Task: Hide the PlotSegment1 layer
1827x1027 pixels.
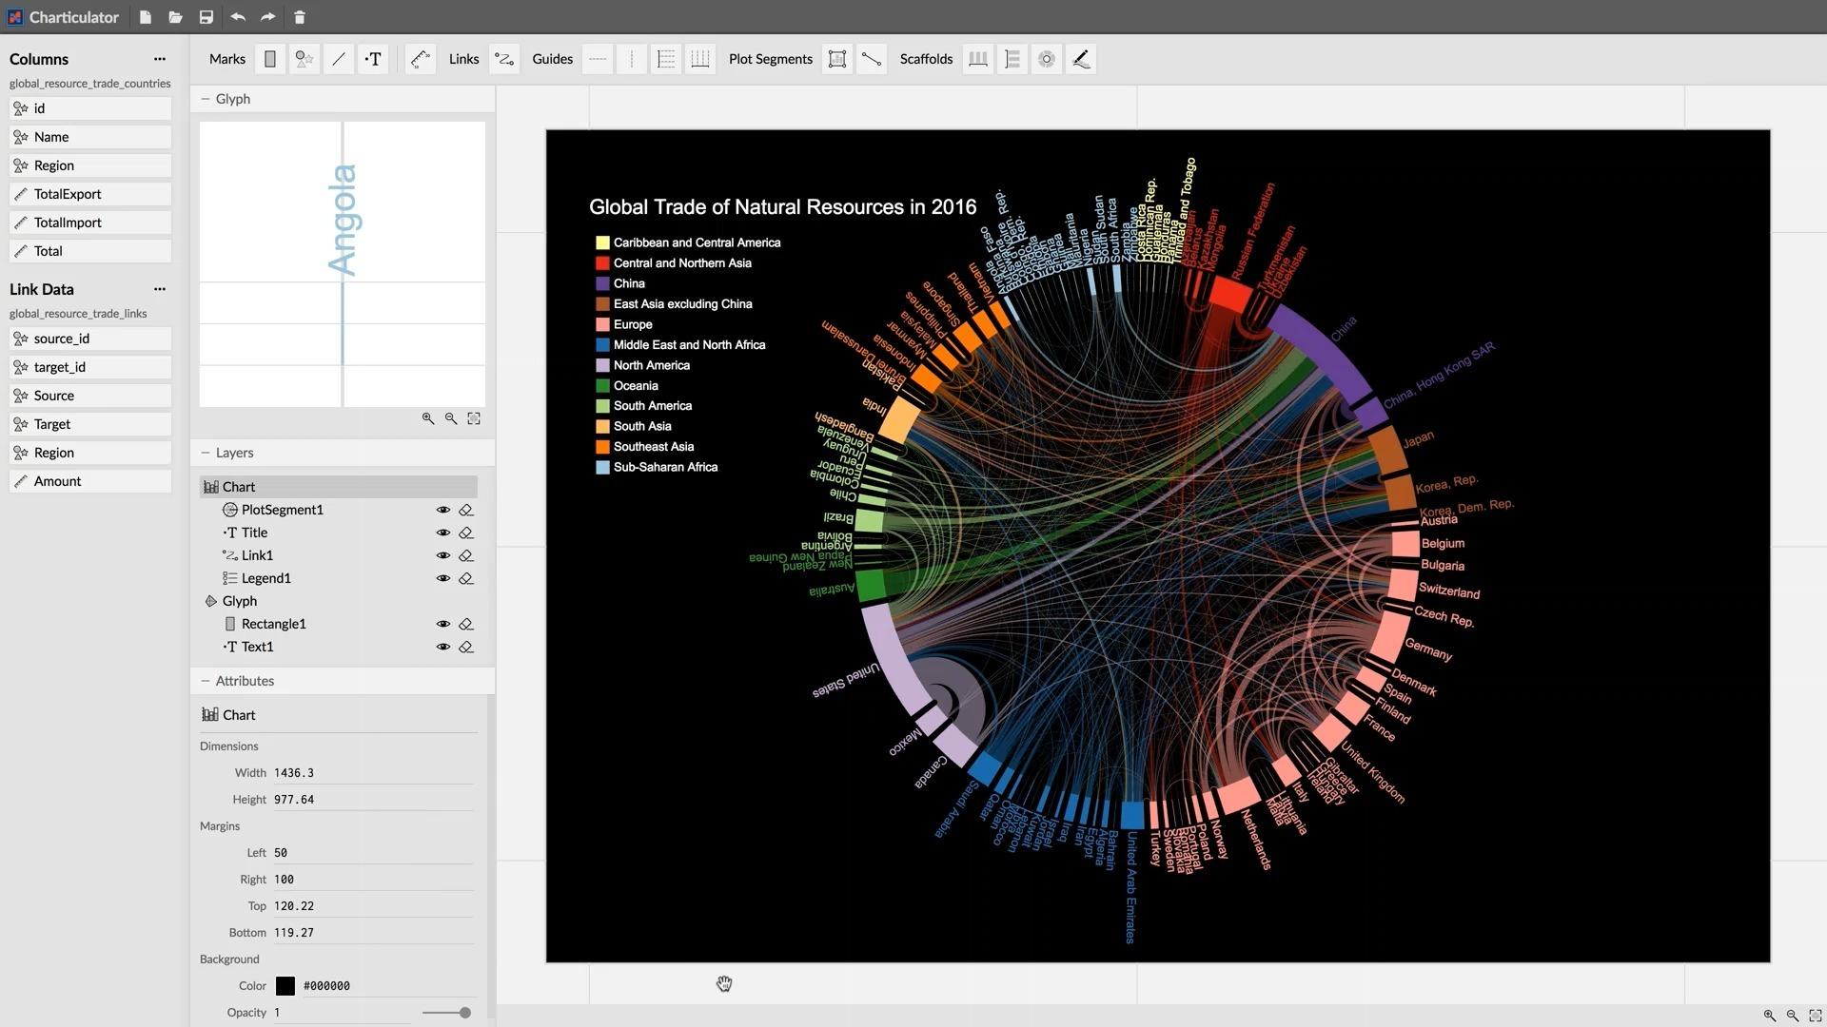Action: coord(442,510)
